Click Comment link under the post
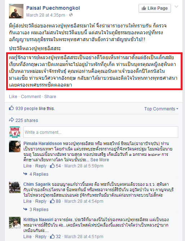The height and width of the screenshot is (241, 185). coord(31,97)
